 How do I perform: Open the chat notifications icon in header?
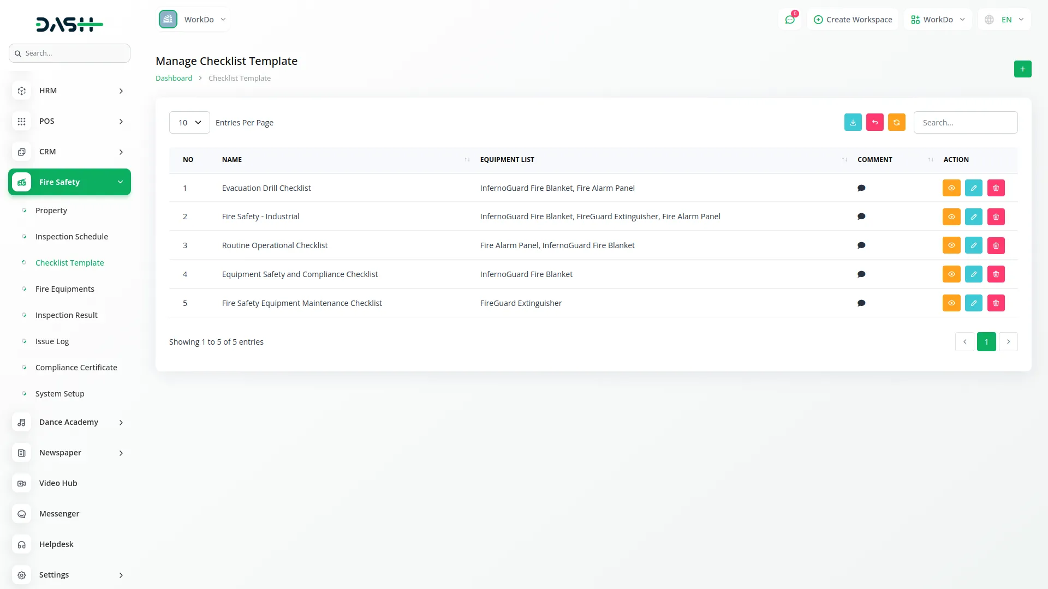tap(789, 20)
